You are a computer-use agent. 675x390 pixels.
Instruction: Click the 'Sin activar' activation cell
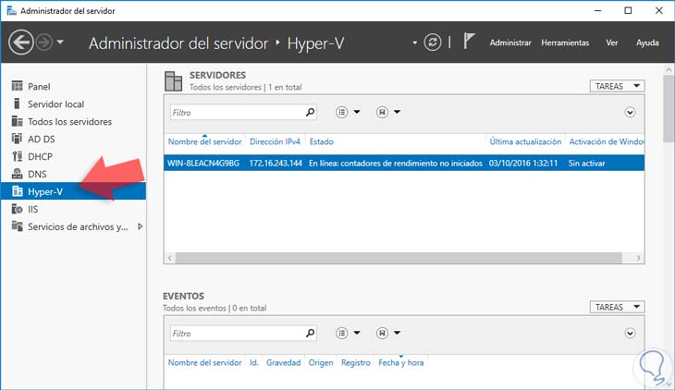click(587, 164)
